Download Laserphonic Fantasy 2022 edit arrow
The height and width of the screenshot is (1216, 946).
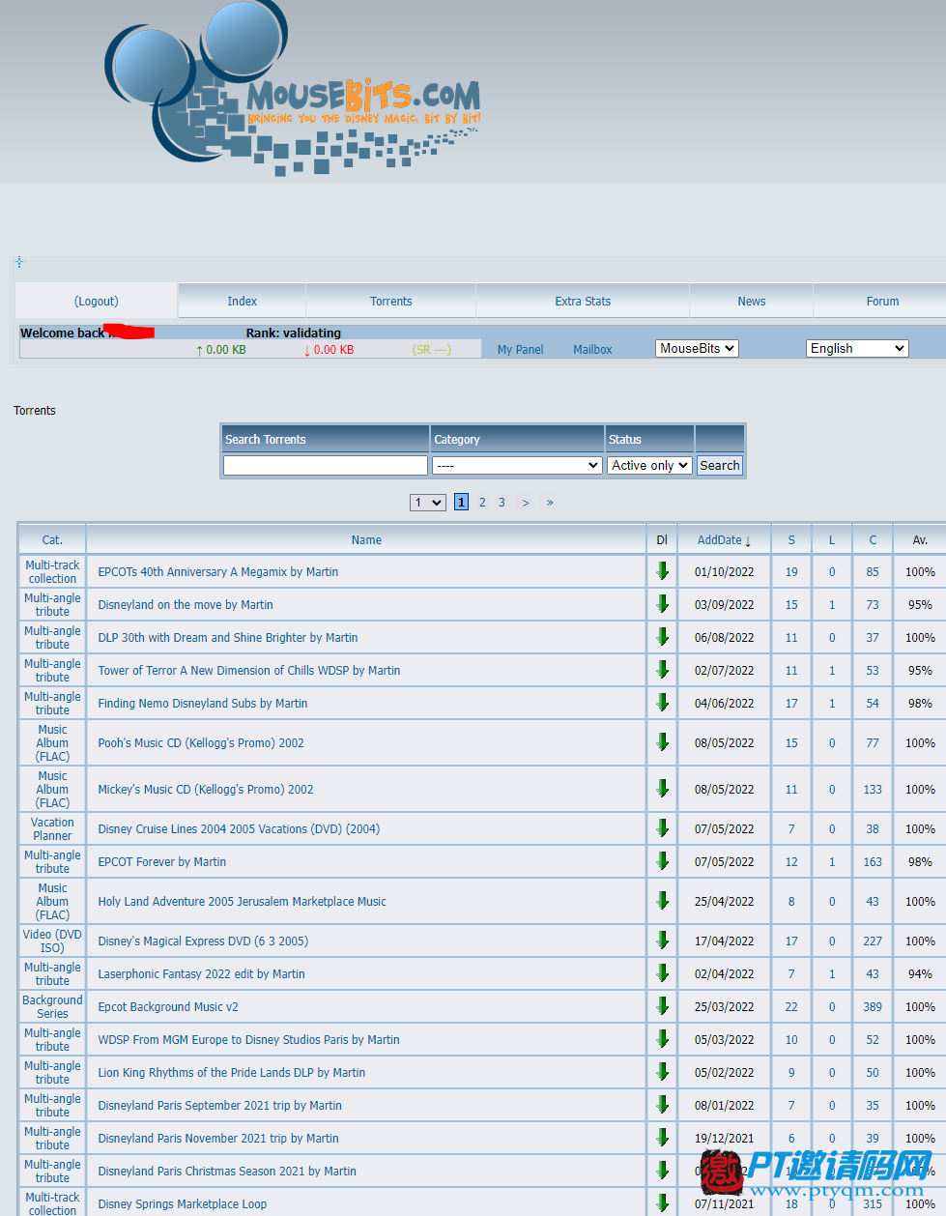(662, 973)
